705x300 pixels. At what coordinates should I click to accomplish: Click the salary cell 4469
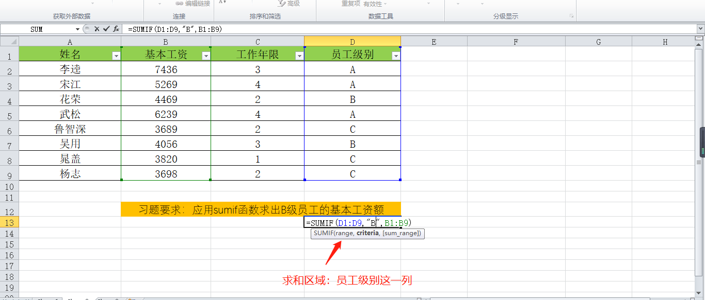[x=166, y=99]
